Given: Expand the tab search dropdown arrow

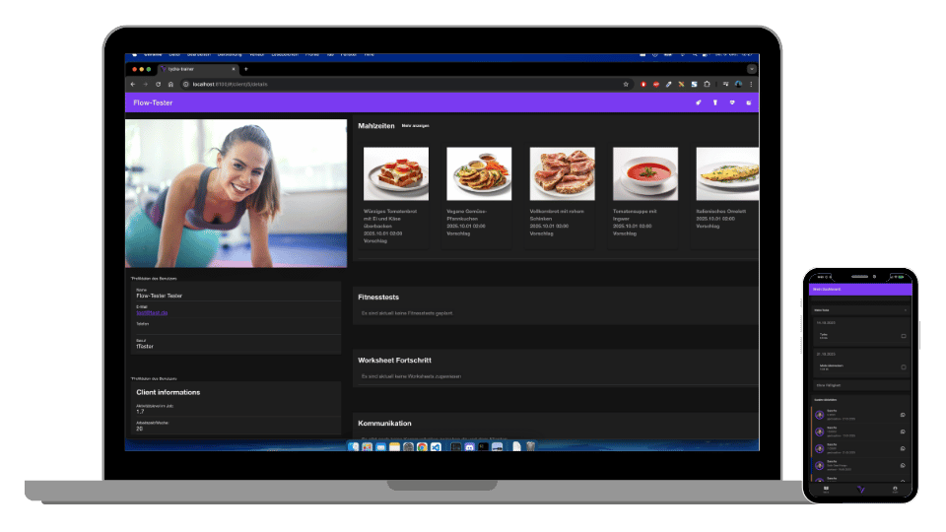Looking at the screenshot, I should tap(751, 69).
